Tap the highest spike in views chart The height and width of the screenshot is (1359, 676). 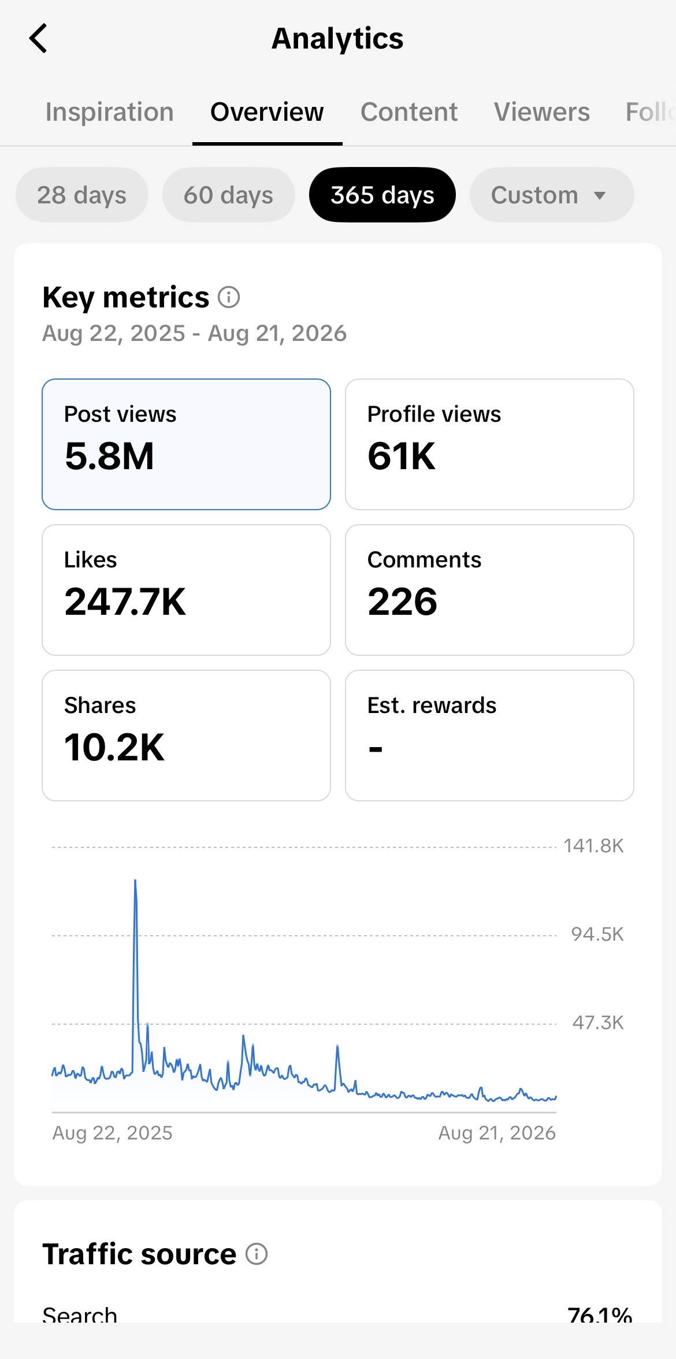pos(135,881)
